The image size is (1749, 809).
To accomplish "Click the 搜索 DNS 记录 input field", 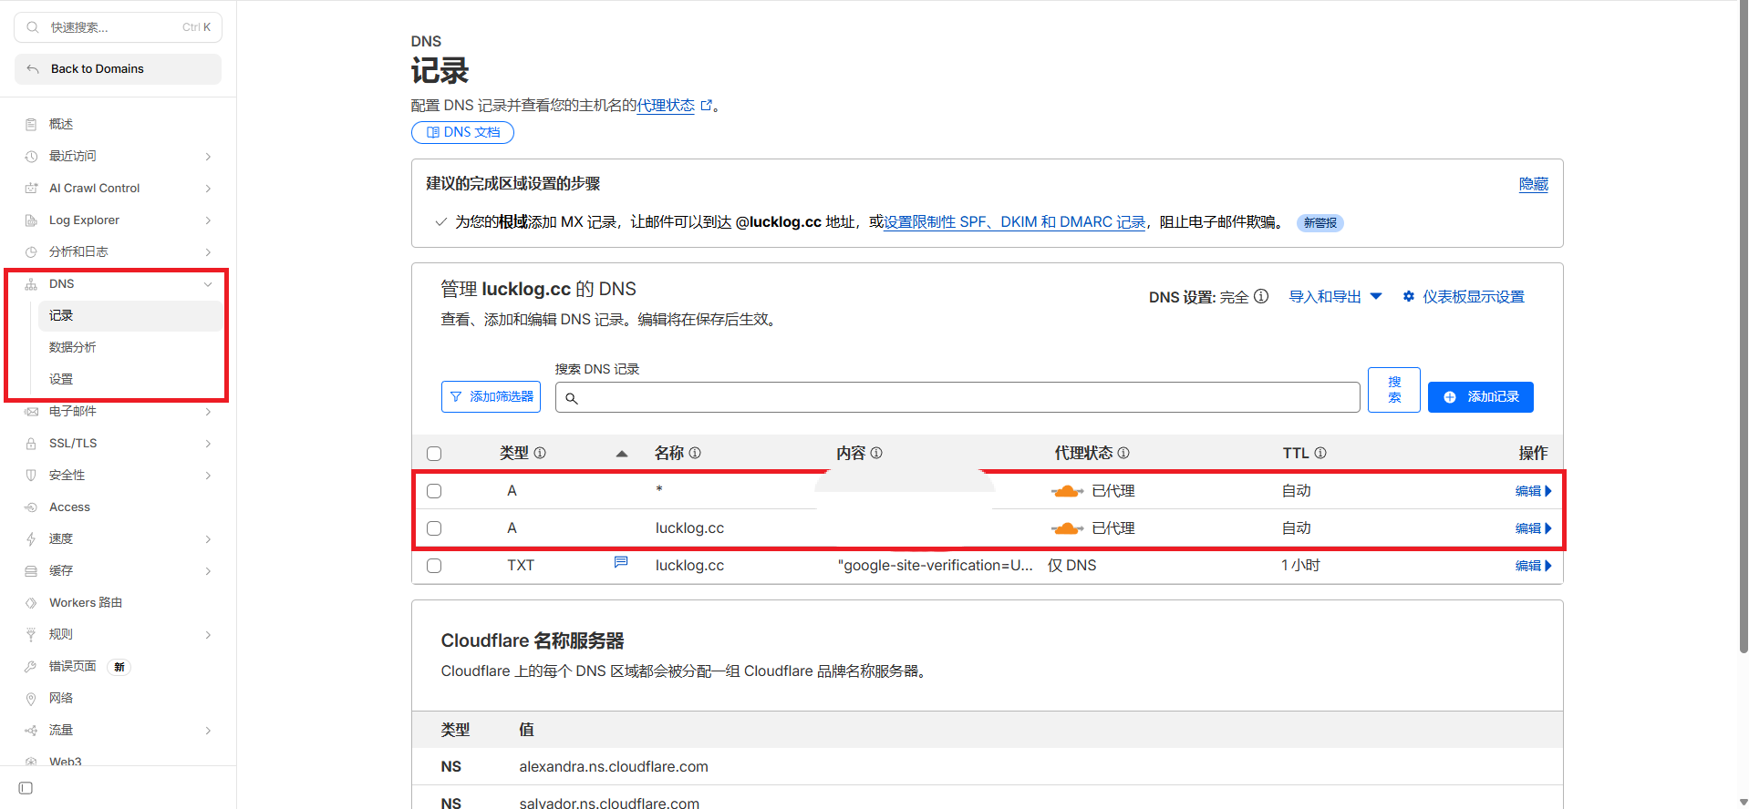I will (x=957, y=397).
